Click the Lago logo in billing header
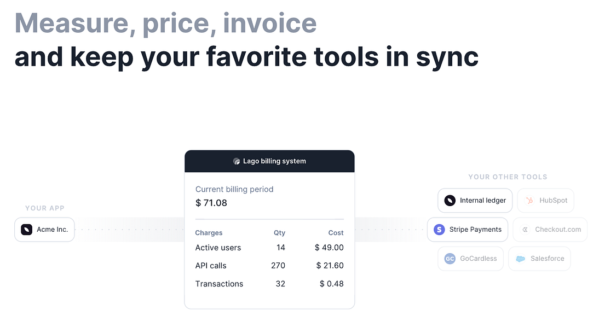 tap(237, 161)
